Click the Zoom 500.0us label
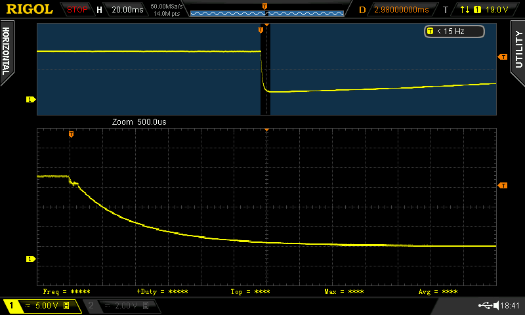 click(139, 122)
